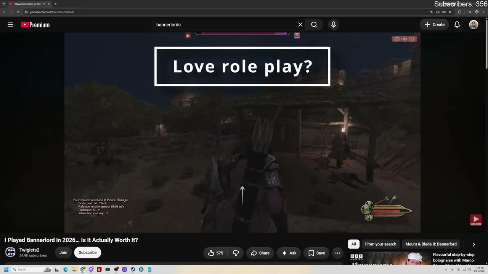This screenshot has width=488, height=274.
Task: Open Twiglets2 channel name link
Action: click(29, 250)
